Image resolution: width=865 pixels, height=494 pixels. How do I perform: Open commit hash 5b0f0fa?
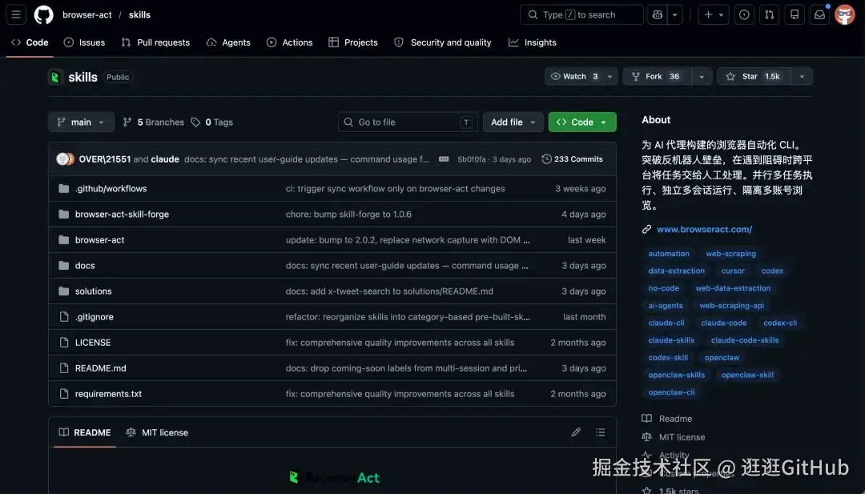click(472, 159)
